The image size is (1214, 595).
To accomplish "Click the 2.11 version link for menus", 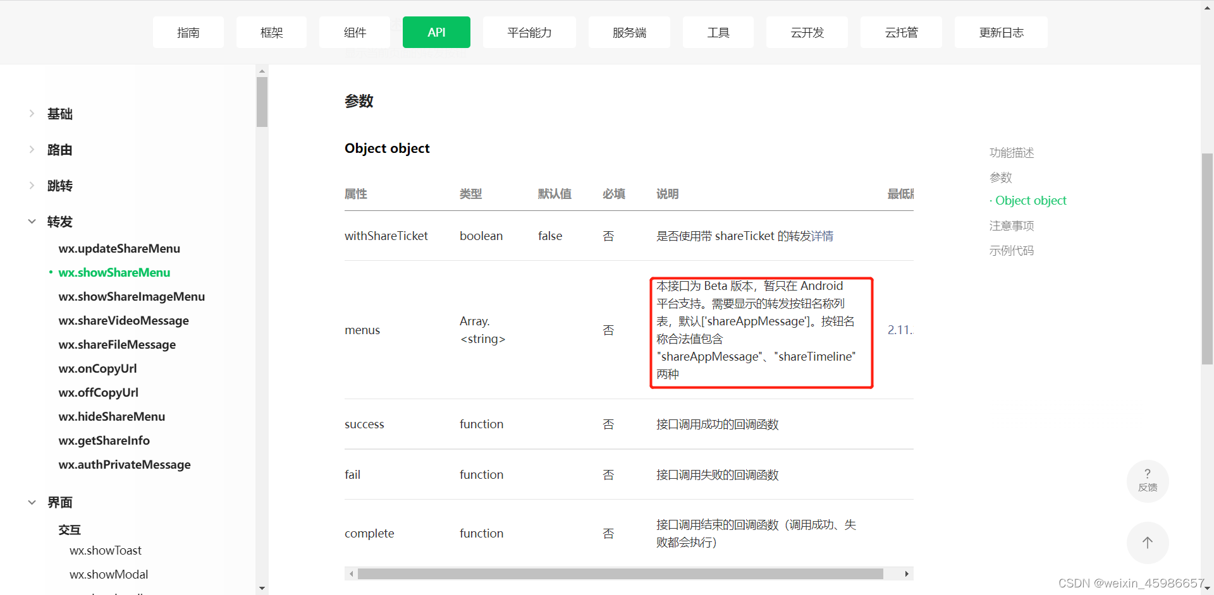I will (900, 330).
